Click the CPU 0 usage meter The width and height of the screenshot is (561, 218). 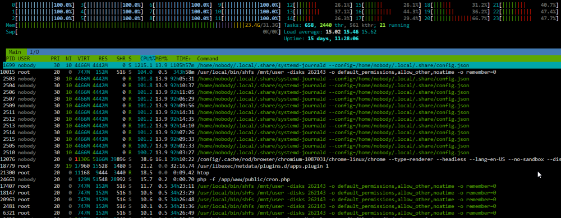coord(43,6)
